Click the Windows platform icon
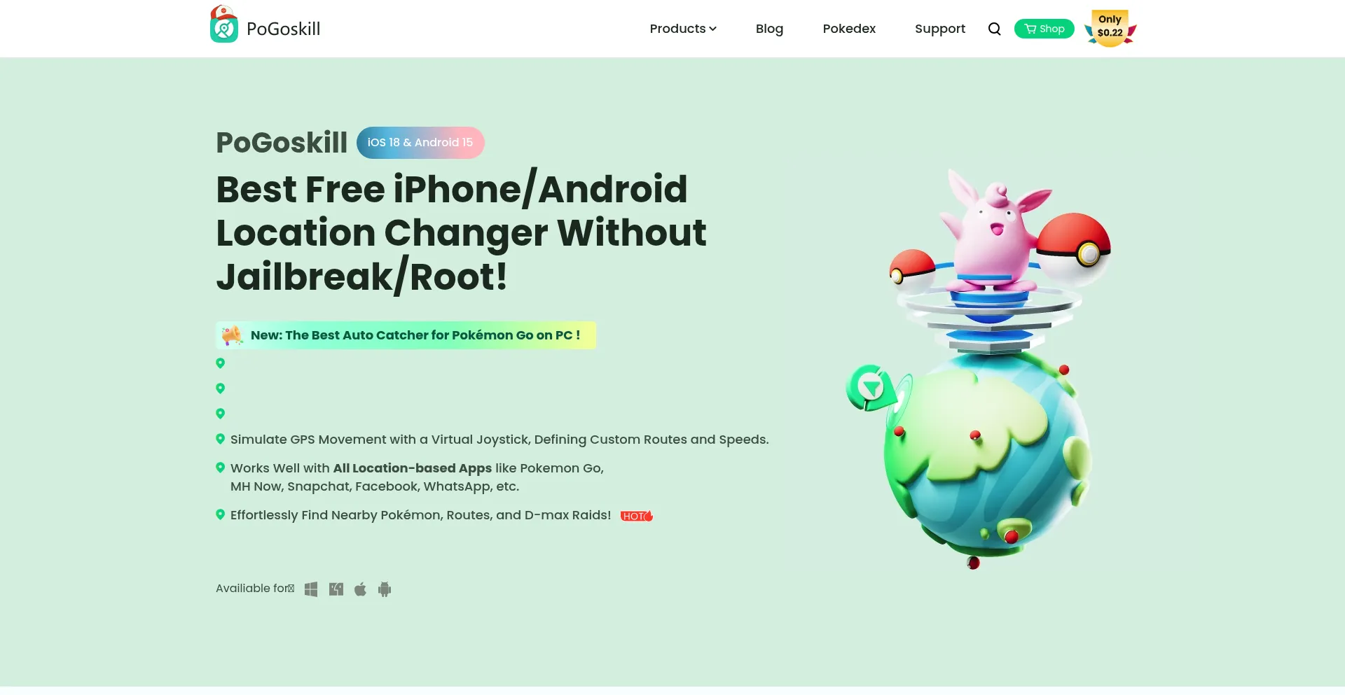Viewport: 1345px width, 695px height. [311, 589]
